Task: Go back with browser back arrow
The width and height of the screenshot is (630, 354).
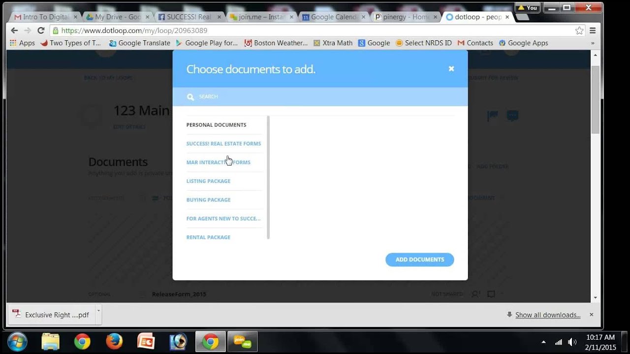Action: pos(14,30)
